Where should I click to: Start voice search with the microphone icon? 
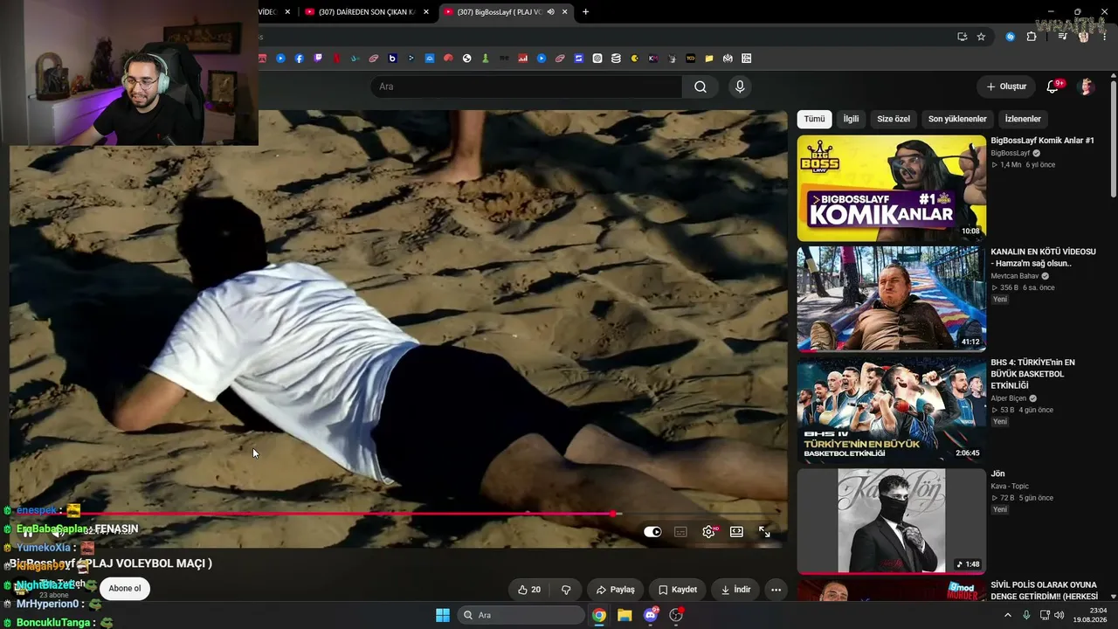coord(740,86)
